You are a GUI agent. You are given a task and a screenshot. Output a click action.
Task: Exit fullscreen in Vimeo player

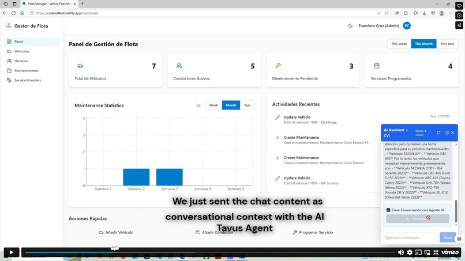click(436, 252)
